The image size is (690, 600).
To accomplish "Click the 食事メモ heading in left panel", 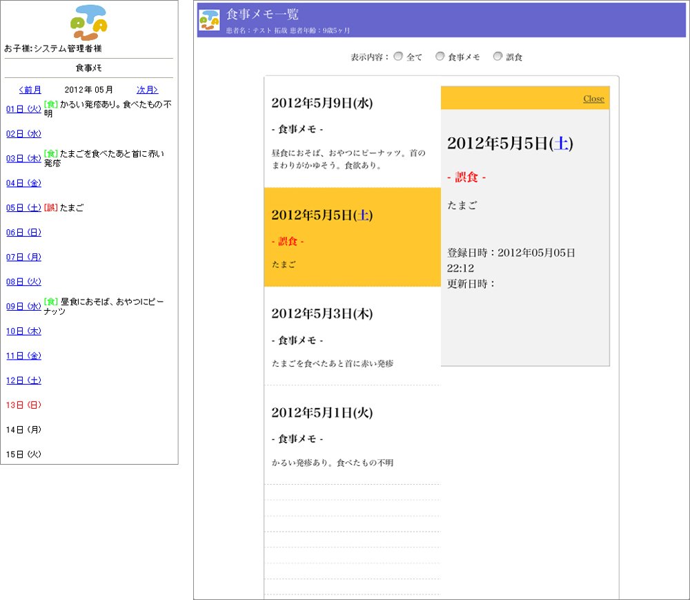I will (88, 68).
